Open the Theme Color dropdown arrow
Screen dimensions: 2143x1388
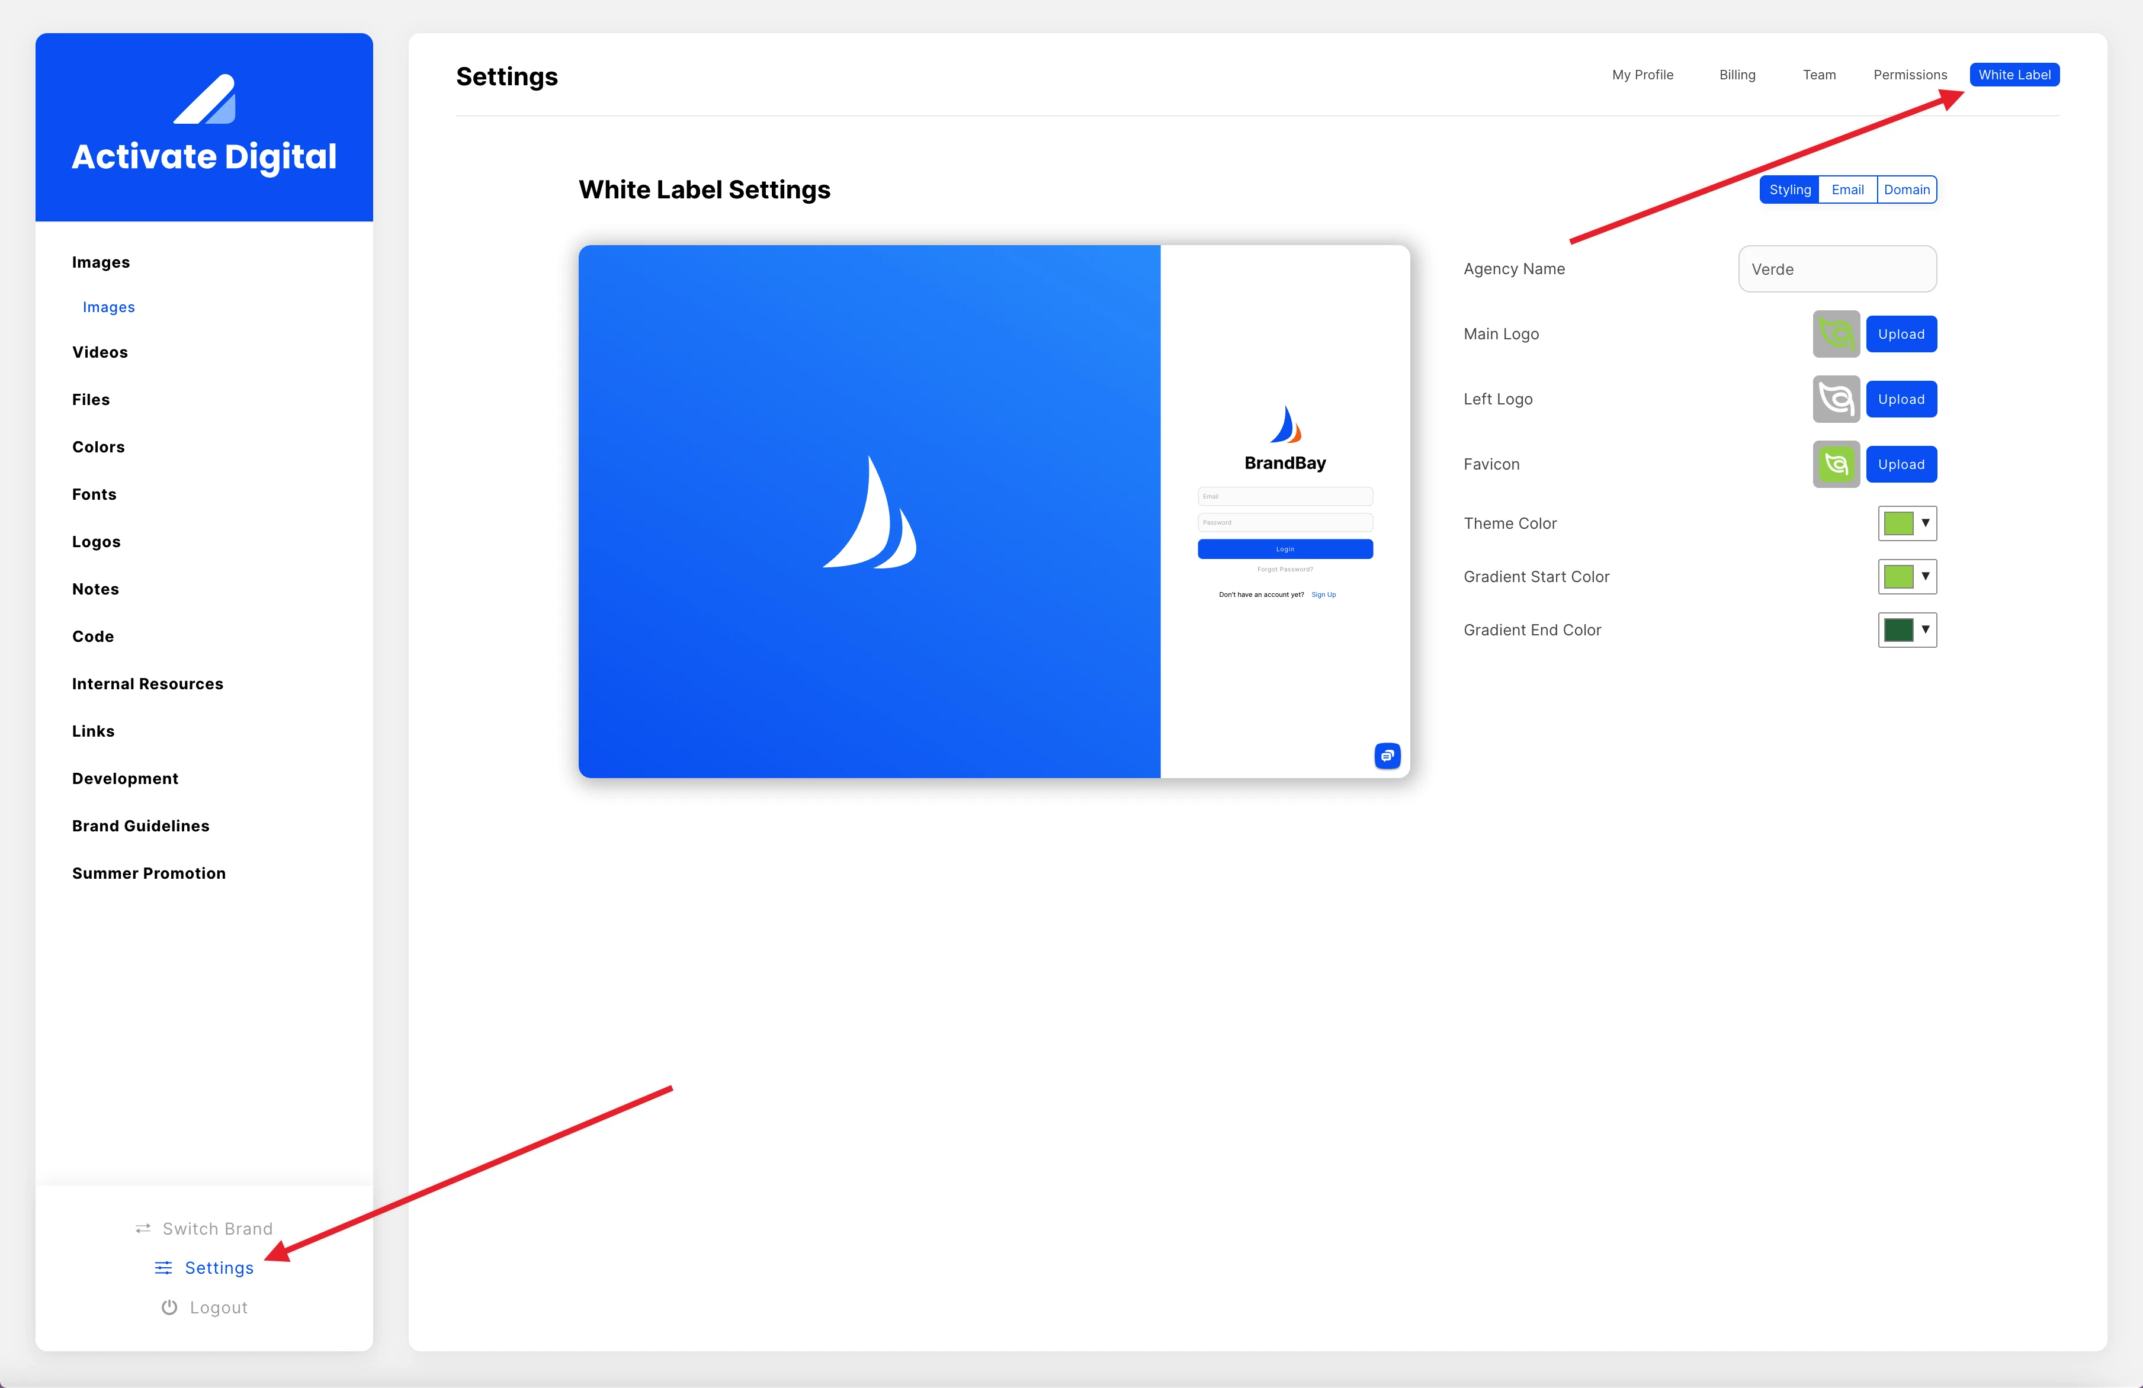click(1925, 523)
